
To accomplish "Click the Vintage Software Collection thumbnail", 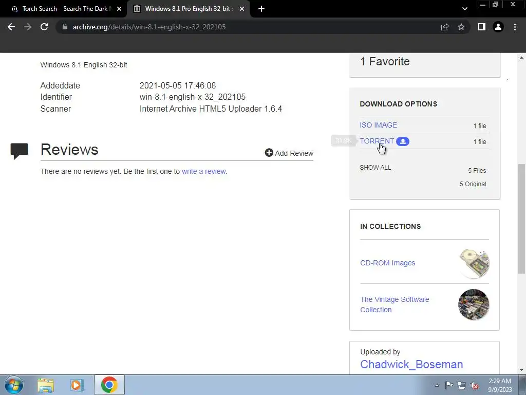I will click(474, 304).
